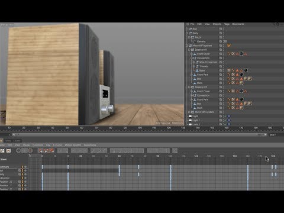Toggle the green enable checkmark on Light.1 row
This screenshot has height=213, width=284.
225,120
